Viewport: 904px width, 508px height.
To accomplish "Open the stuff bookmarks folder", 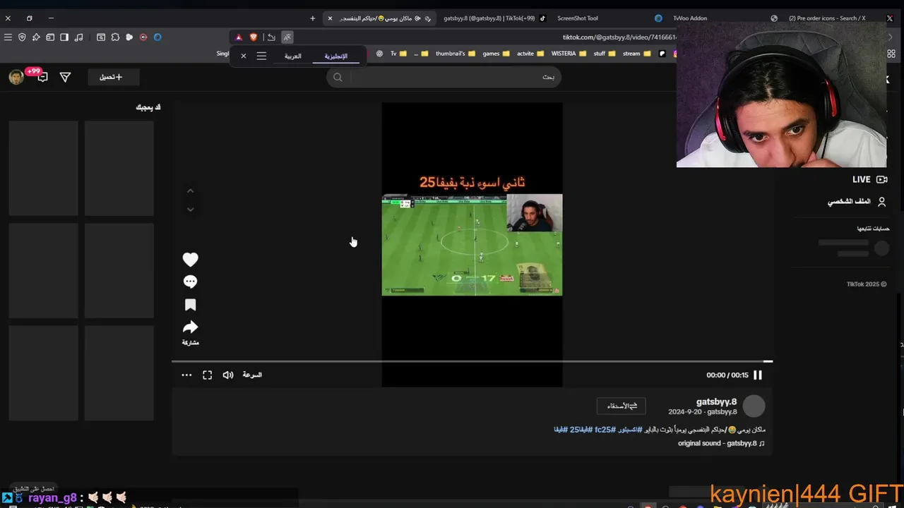I will (605, 54).
